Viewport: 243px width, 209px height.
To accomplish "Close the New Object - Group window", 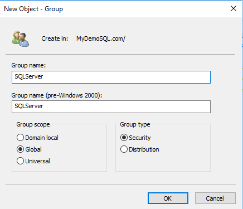I will [234, 8].
